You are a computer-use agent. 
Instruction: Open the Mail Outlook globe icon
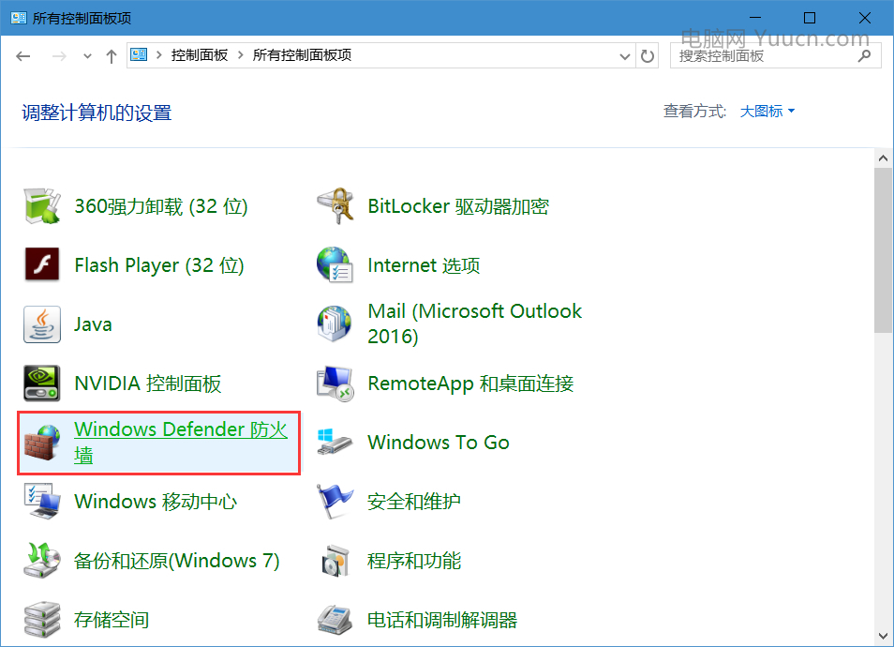[335, 323]
